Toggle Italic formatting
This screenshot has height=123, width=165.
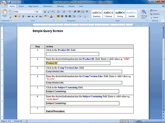point(19,16)
